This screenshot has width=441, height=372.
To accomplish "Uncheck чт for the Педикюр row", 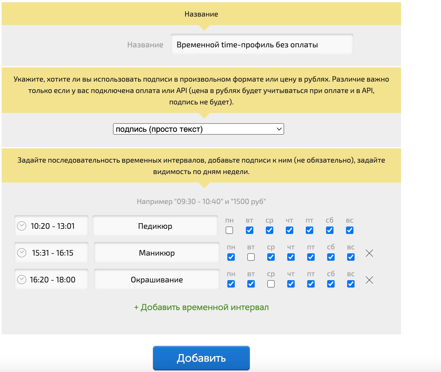I will tap(290, 230).
